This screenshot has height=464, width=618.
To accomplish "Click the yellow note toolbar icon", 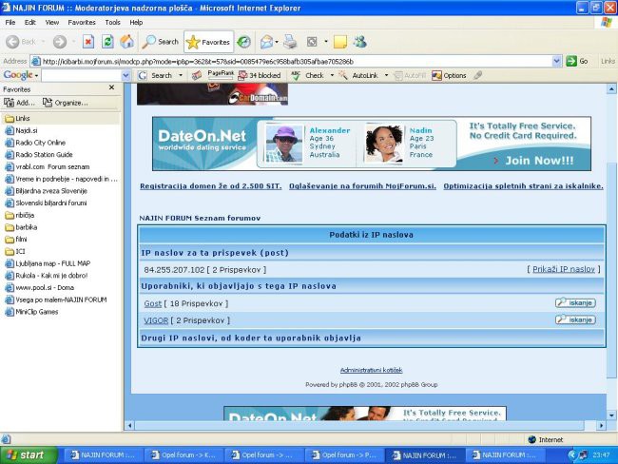I will 340,42.
